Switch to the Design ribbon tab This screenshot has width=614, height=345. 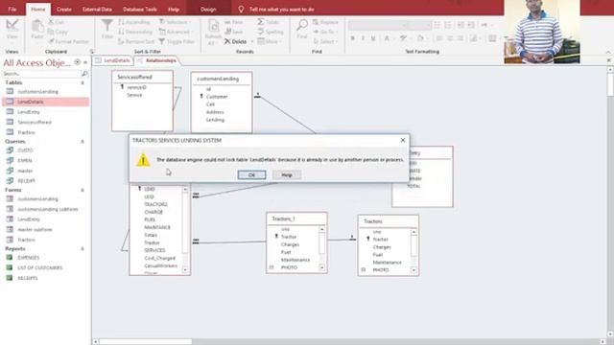pos(208,9)
